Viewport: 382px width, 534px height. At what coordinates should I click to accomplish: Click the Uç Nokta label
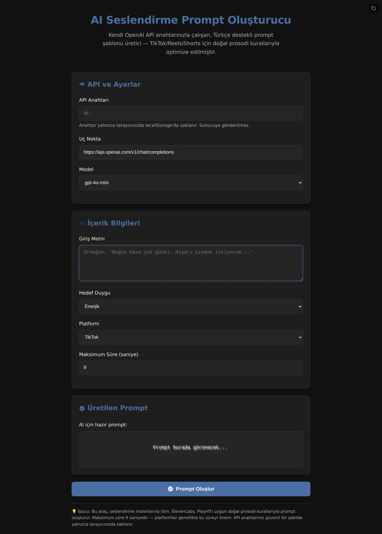90,139
